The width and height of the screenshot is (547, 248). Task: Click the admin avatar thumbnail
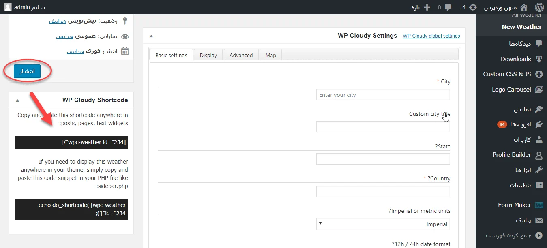8,7
